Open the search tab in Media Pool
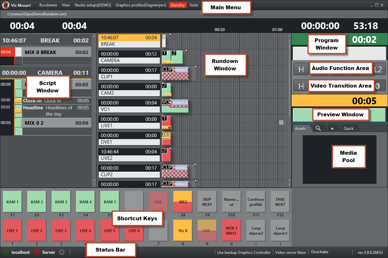 318,128
